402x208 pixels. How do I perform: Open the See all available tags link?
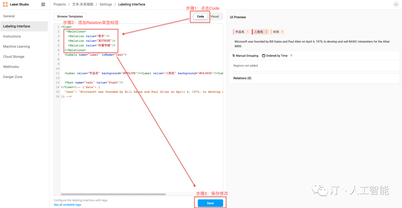[x=68, y=205]
